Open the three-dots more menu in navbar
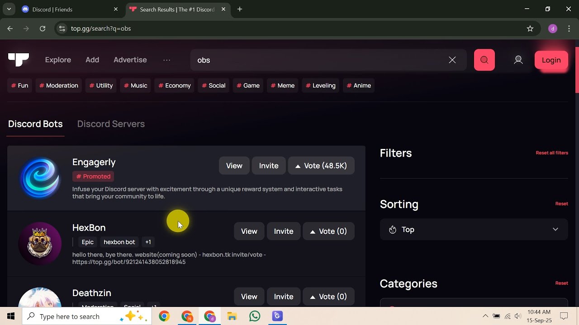Image resolution: width=579 pixels, height=325 pixels. (167, 60)
